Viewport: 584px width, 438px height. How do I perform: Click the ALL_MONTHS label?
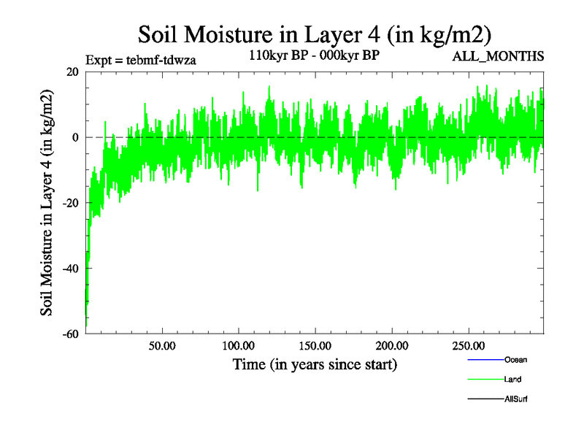[x=499, y=56]
